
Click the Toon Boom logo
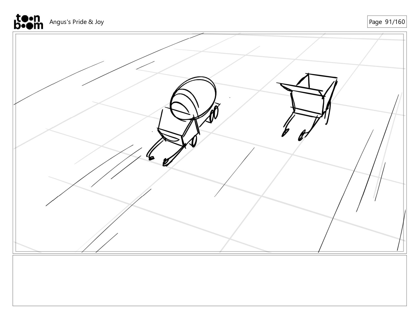28,22
